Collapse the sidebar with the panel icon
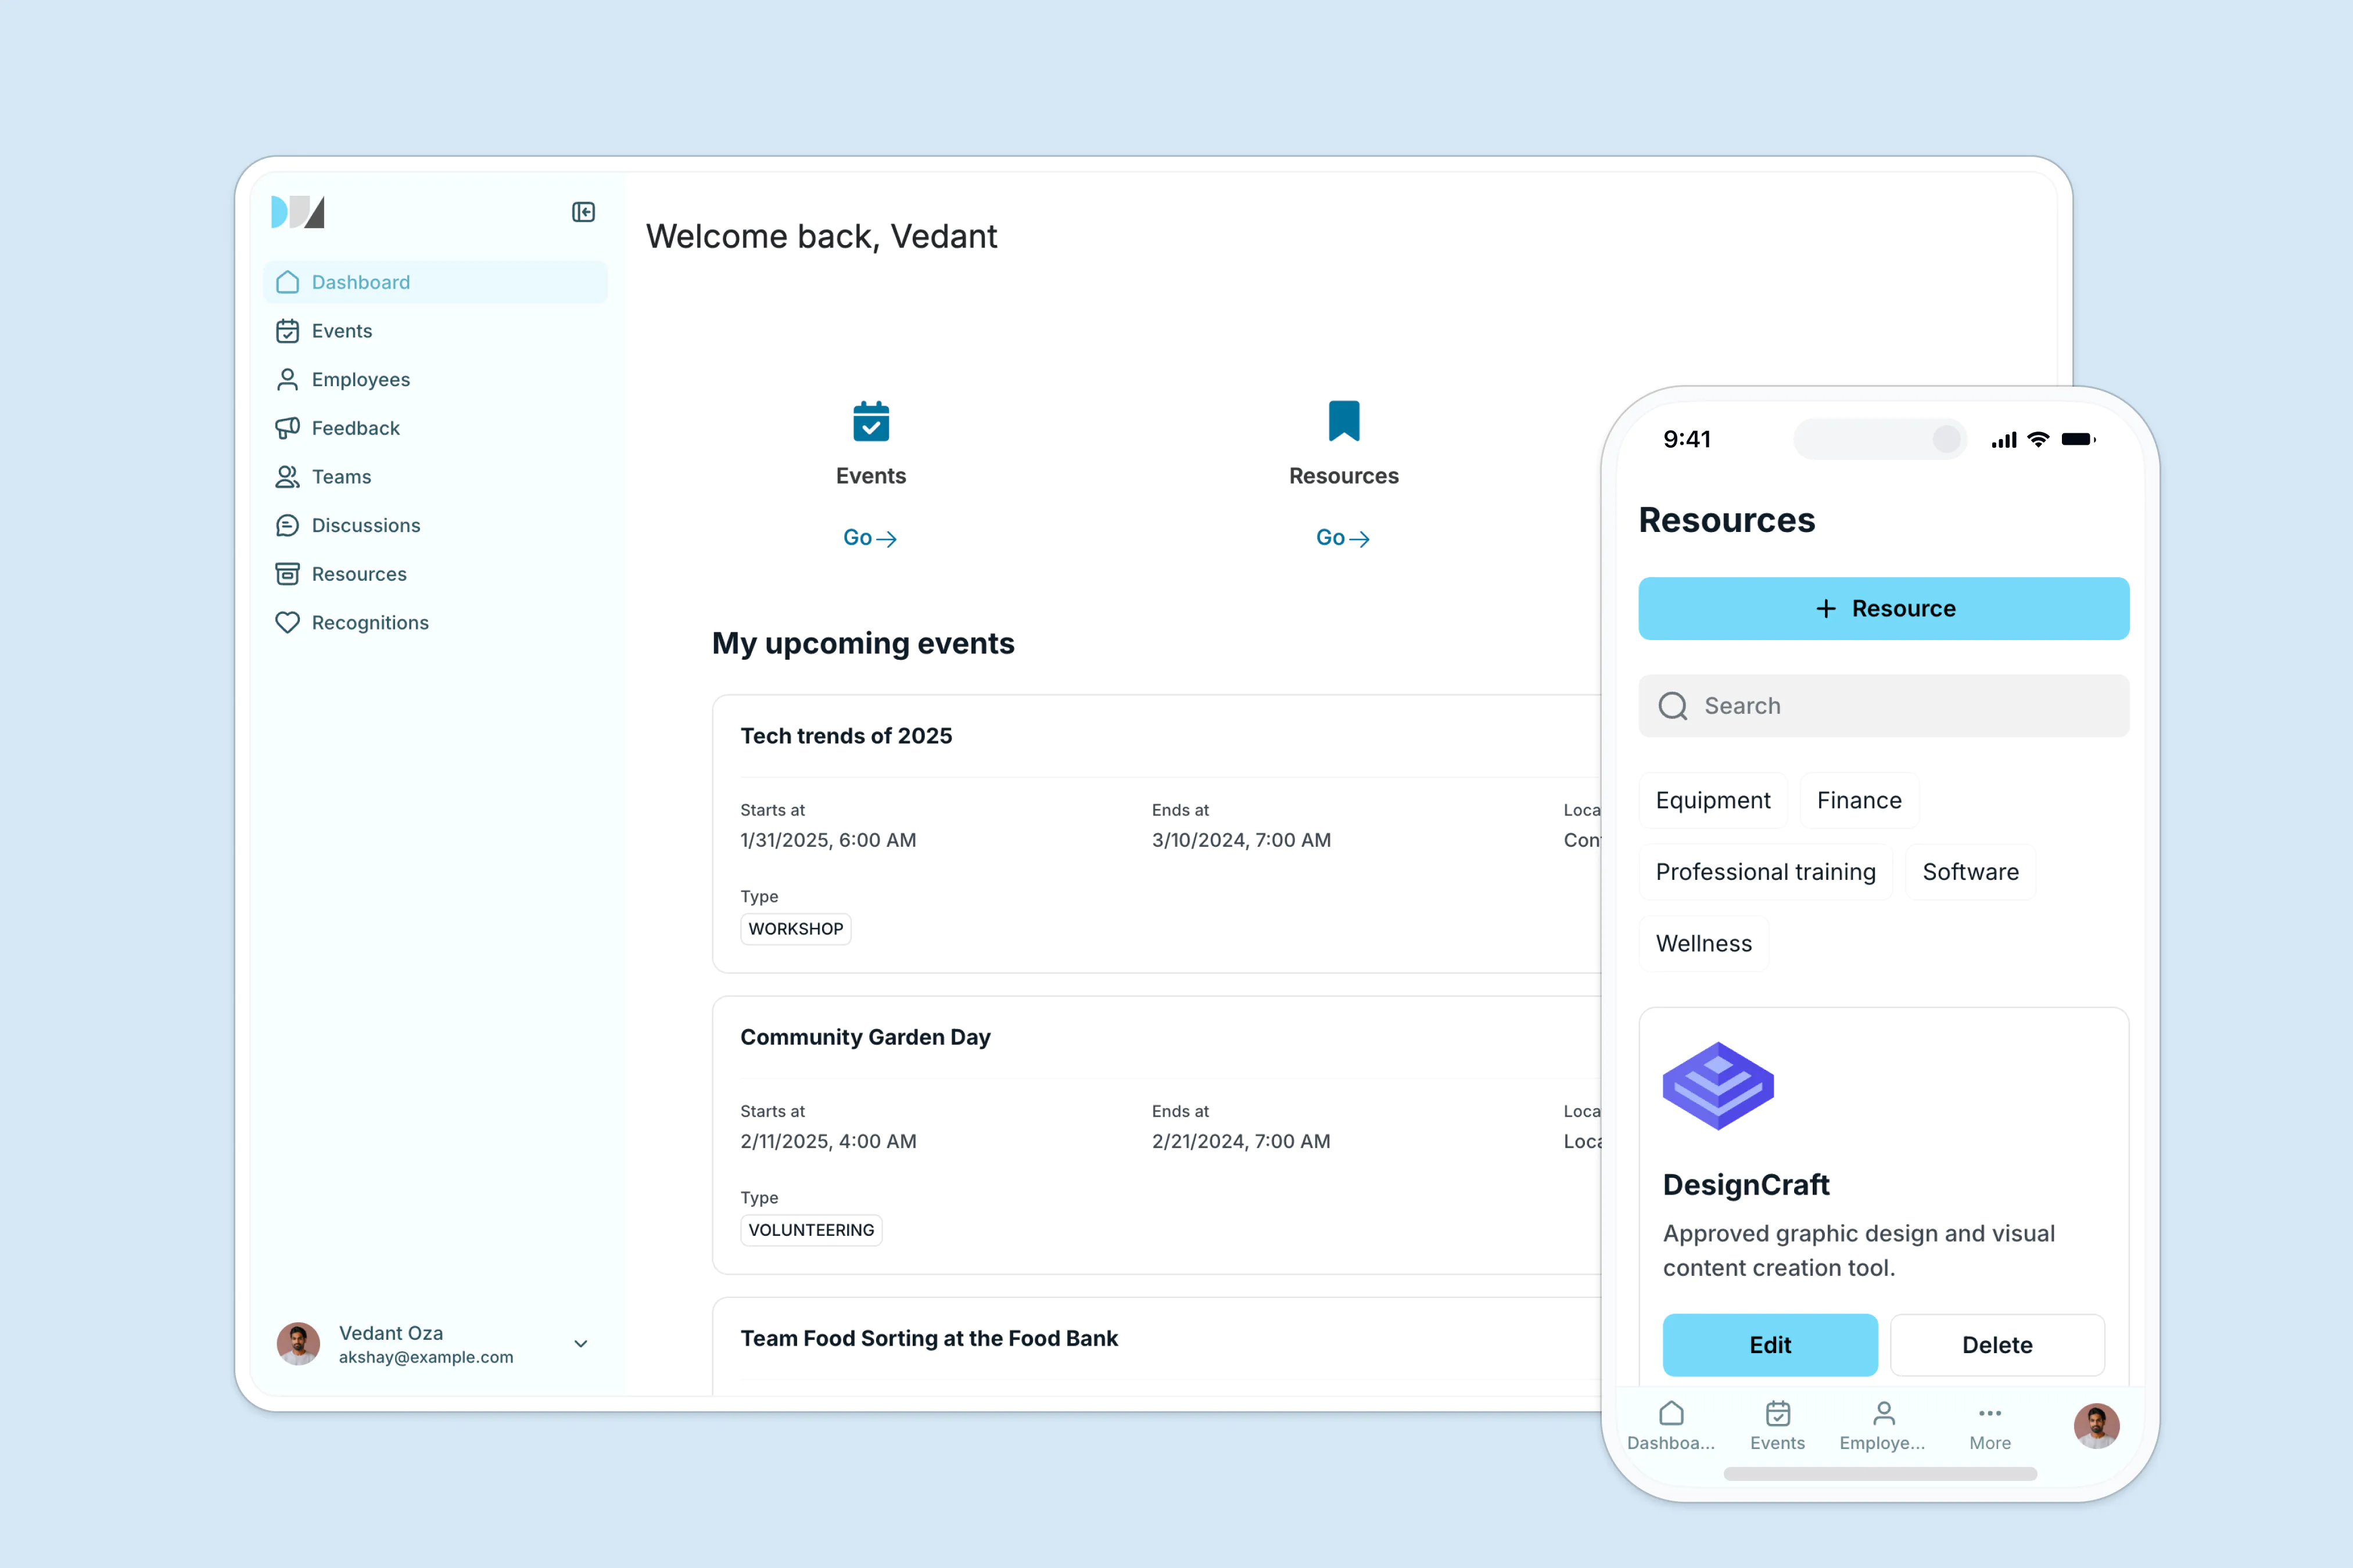The width and height of the screenshot is (2353, 1568). tap(583, 212)
